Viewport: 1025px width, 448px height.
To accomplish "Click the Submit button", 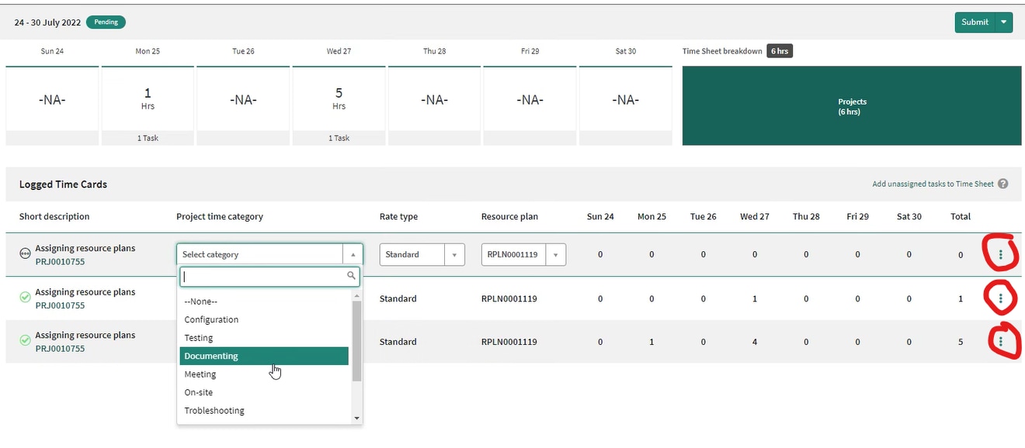I will [x=975, y=22].
